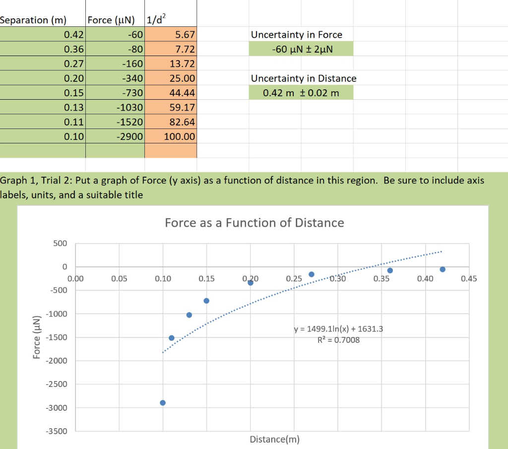Screen dimensions: 508x449
Task: Select the data point at 0.42 separation
Action: point(443,270)
